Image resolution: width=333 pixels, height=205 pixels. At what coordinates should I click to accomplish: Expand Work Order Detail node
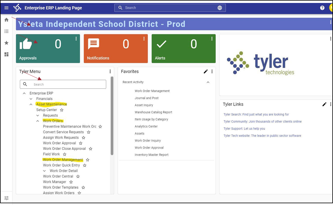click(44, 171)
